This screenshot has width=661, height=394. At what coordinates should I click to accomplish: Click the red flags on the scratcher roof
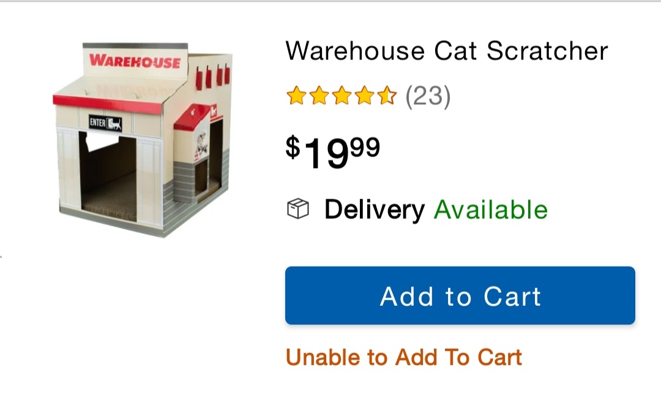click(x=212, y=76)
